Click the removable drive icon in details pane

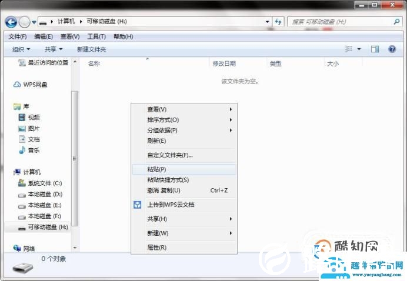click(23, 267)
